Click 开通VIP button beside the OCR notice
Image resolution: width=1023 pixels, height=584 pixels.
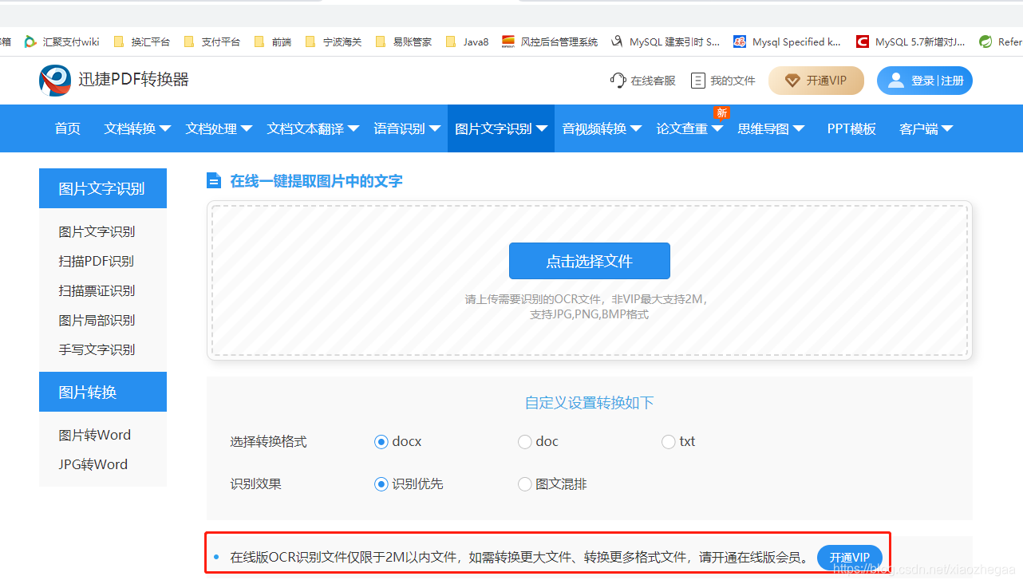click(849, 558)
